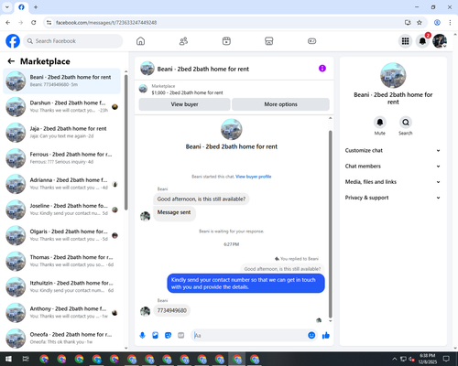Open the Itzhuitzin conversation
The height and width of the screenshot is (366, 458).
[x=61, y=286]
